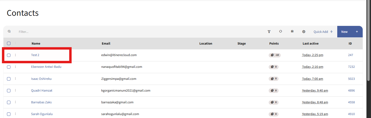Viewport: 371px width, 118px height.
Task: Click the Quick Add lightning bolt icon
Action: 331,32
